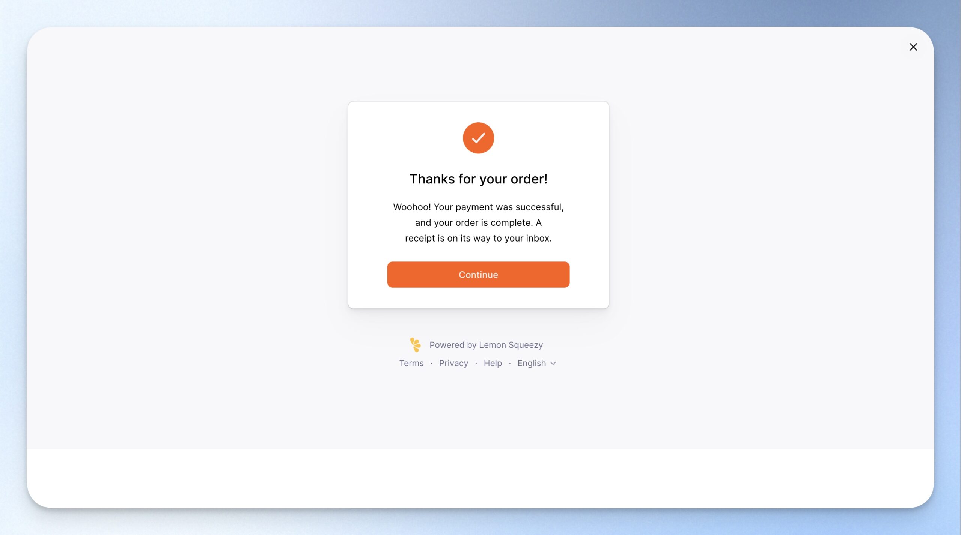Click the Powered by Lemon Squeezy text
Image resolution: width=961 pixels, height=535 pixels.
486,345
